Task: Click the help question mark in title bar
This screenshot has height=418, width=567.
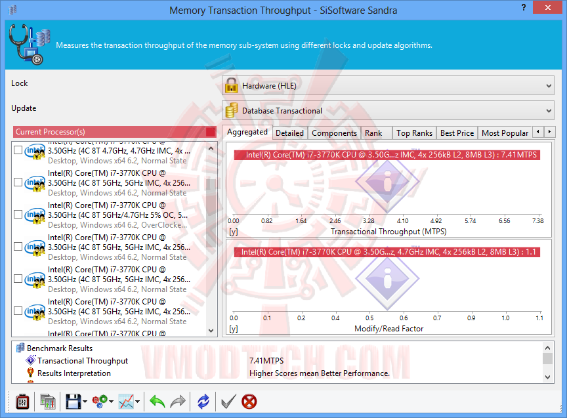Action: (x=524, y=7)
